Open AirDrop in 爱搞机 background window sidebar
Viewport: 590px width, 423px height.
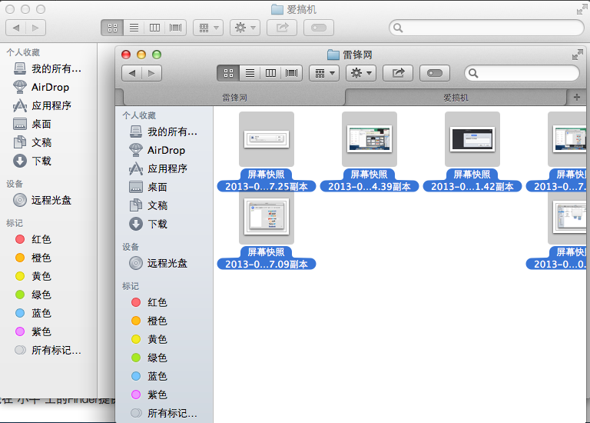tap(41, 88)
